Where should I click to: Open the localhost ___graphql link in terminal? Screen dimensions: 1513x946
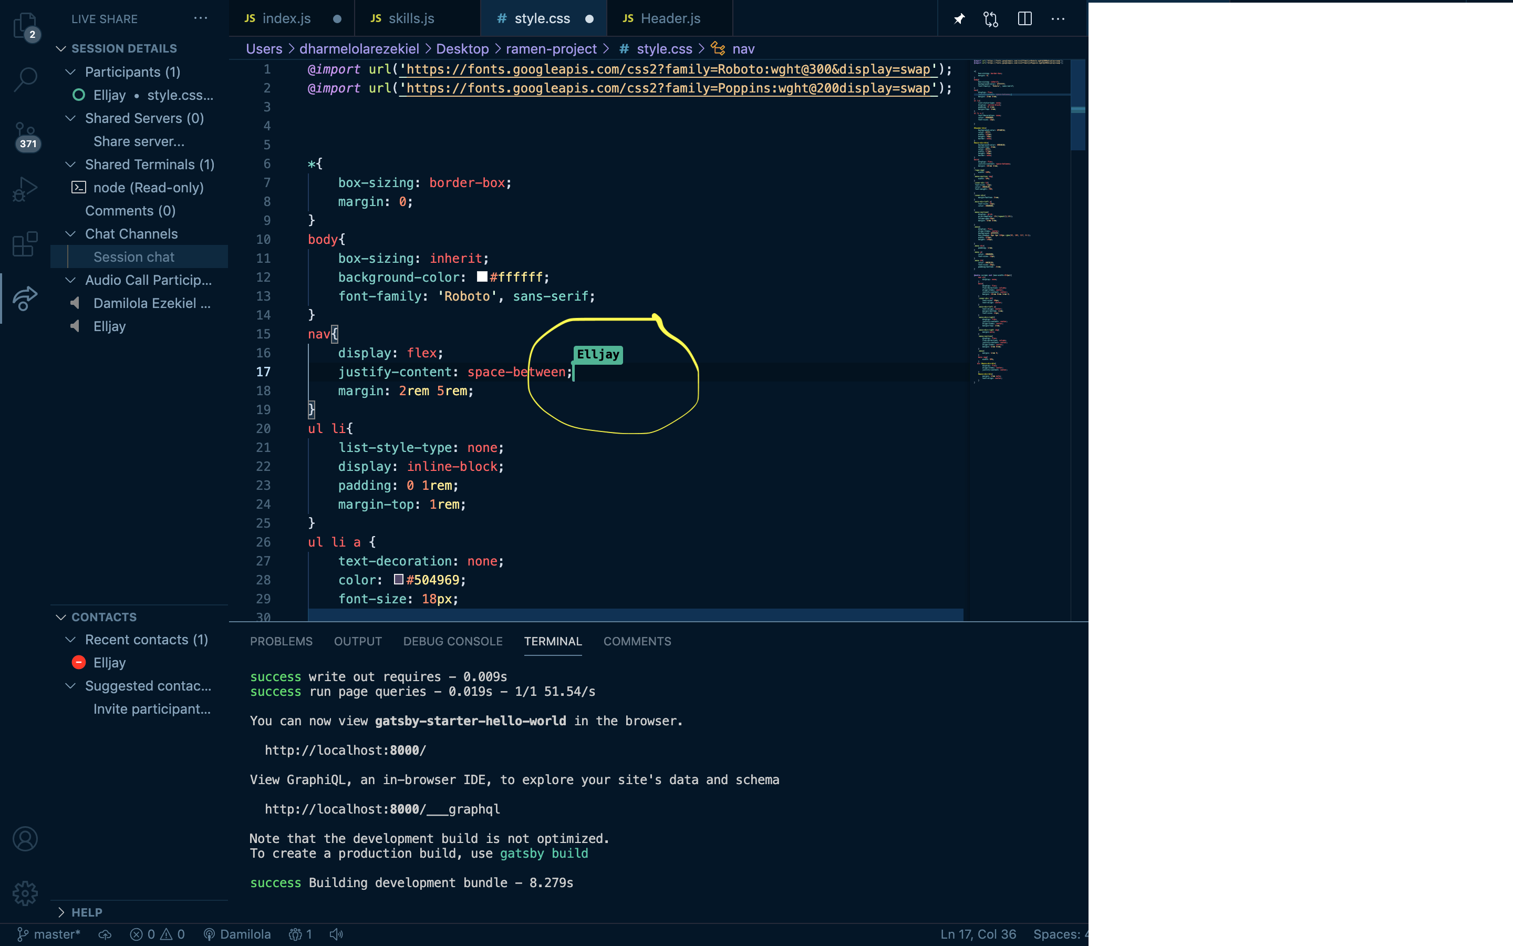point(382,809)
